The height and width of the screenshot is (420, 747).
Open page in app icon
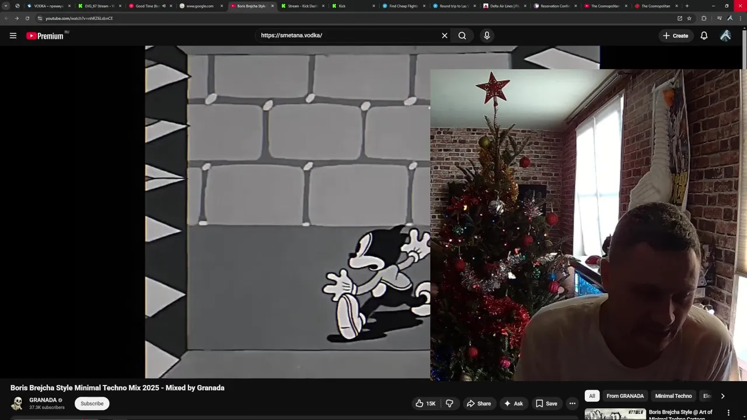coord(679,18)
